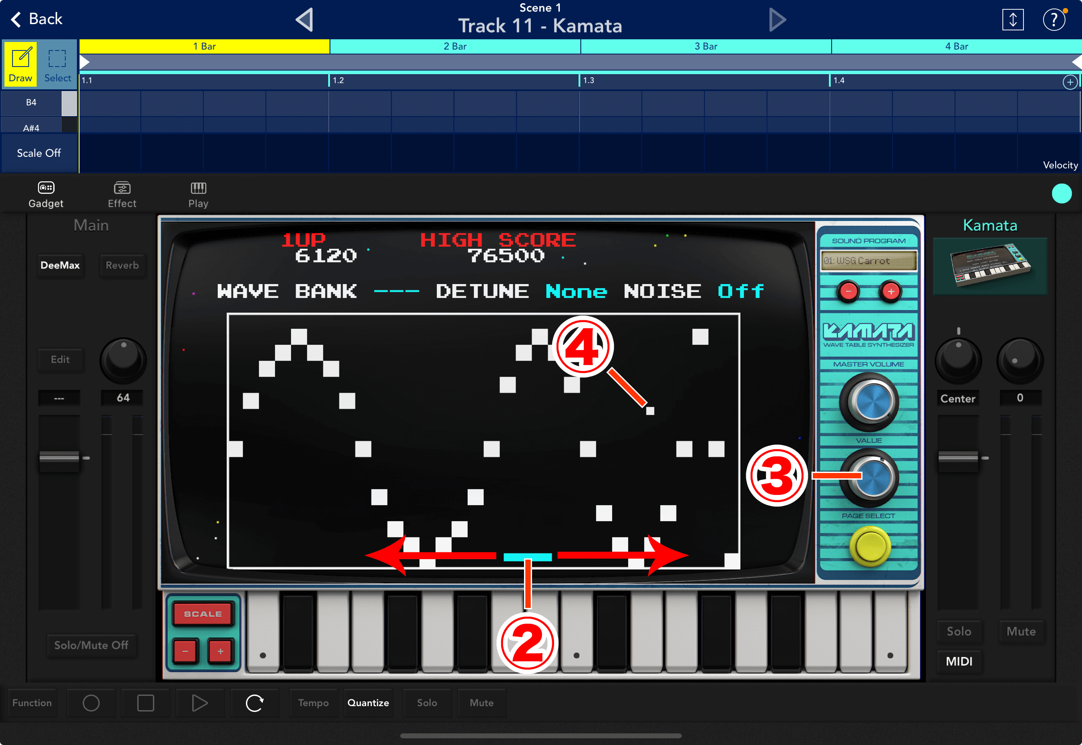The height and width of the screenshot is (745, 1082).
Task: Open the Kamata gadget thumbnail
Action: point(990,266)
